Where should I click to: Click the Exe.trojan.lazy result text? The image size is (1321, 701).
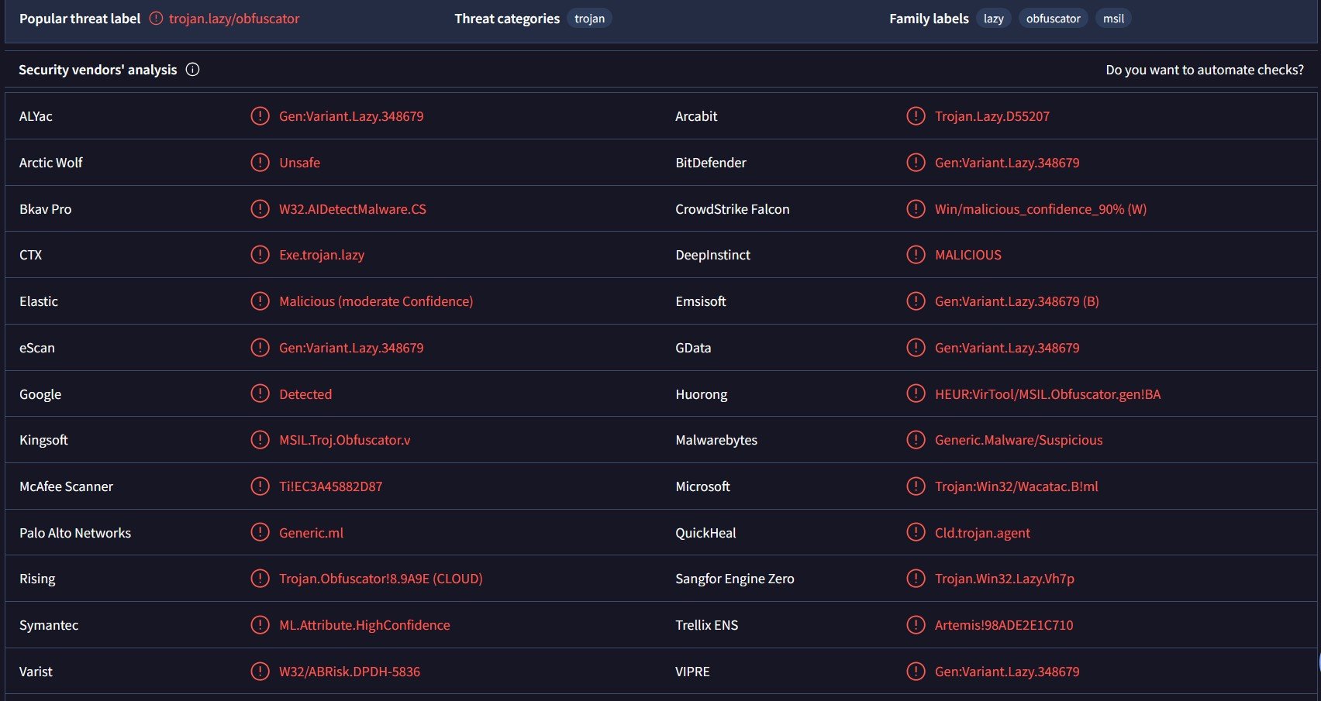point(322,255)
